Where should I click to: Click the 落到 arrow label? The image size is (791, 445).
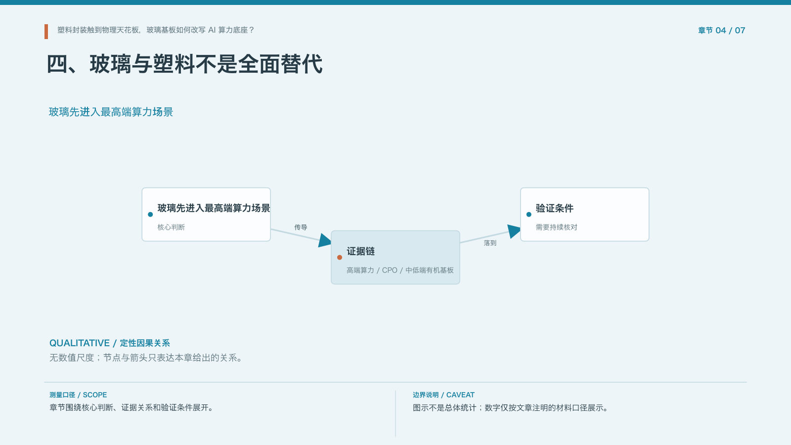490,243
